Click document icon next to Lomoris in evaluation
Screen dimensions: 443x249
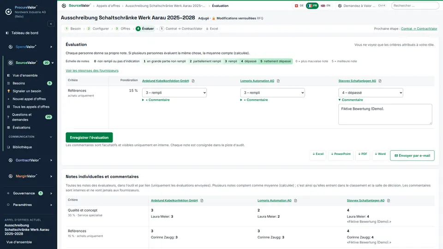point(278,81)
